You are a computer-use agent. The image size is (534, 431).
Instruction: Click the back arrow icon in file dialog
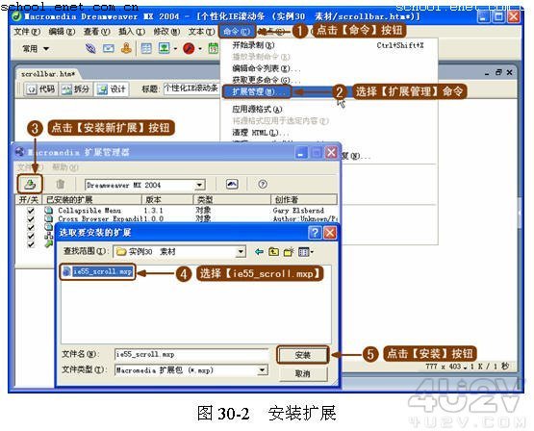[259, 252]
